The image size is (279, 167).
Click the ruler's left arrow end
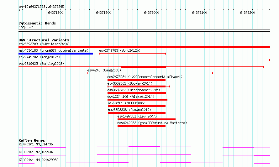19,10
